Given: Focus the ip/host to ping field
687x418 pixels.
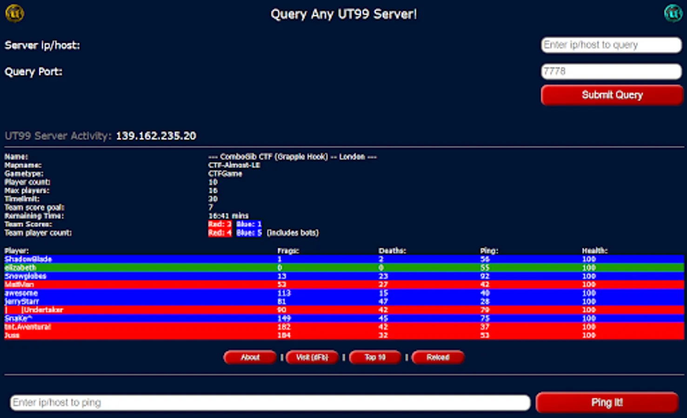Looking at the screenshot, I should click(x=270, y=403).
